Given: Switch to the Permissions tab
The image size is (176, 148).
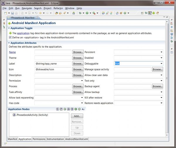Looking at the screenshot, I should [39, 139].
